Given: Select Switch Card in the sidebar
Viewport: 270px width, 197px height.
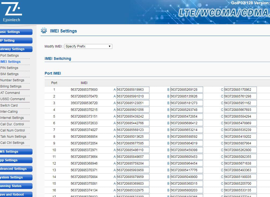Looking at the screenshot, I should 9,105.
